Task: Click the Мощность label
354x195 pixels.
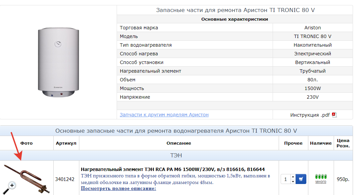Action: point(132,88)
